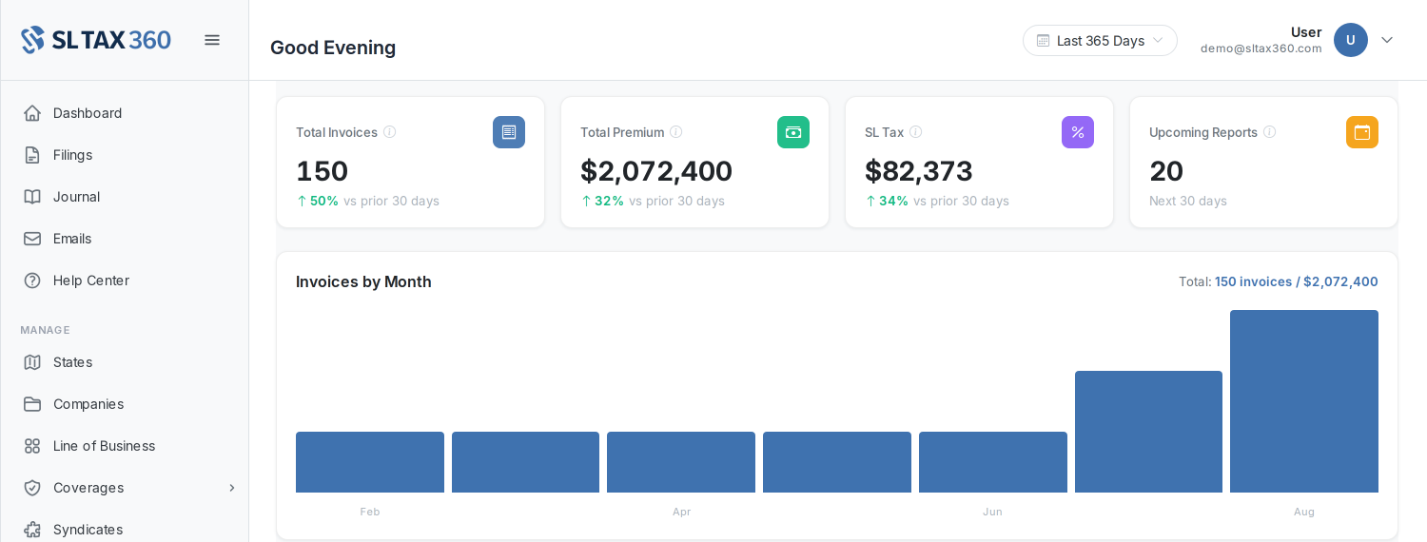Click the Line of Business grid icon
Screen dimensions: 1427x542
[x=32, y=446]
